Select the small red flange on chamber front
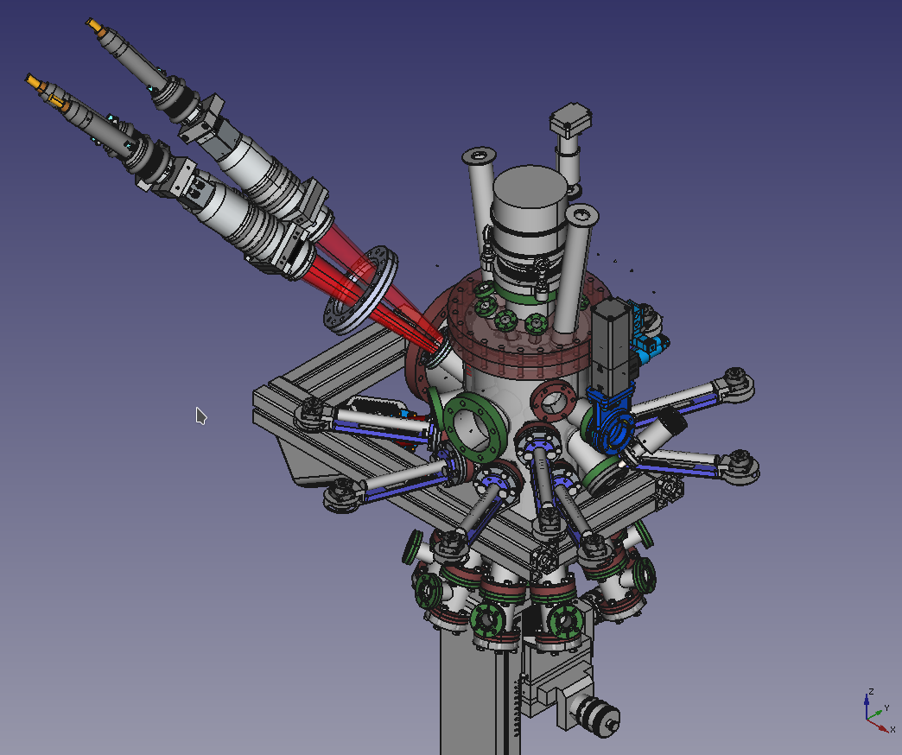 [553, 402]
